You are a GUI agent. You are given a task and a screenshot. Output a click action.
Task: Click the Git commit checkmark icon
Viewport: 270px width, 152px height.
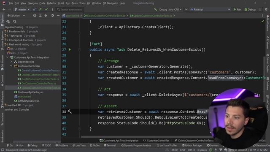click(x=46, y=9)
